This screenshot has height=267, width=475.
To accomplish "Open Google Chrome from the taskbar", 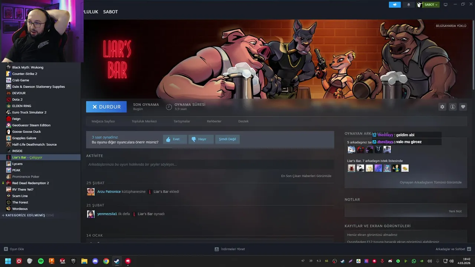I will (106, 261).
